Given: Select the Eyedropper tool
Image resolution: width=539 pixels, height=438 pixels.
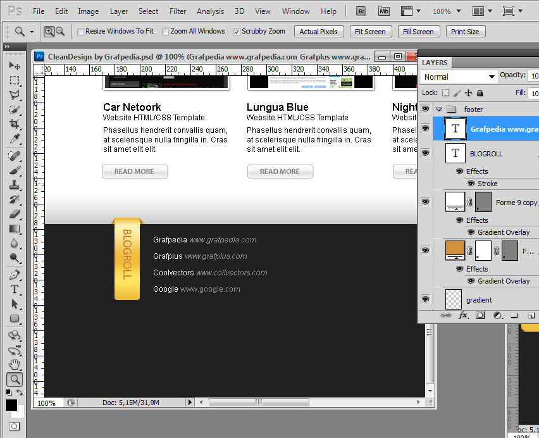Looking at the screenshot, I should click(x=15, y=139).
